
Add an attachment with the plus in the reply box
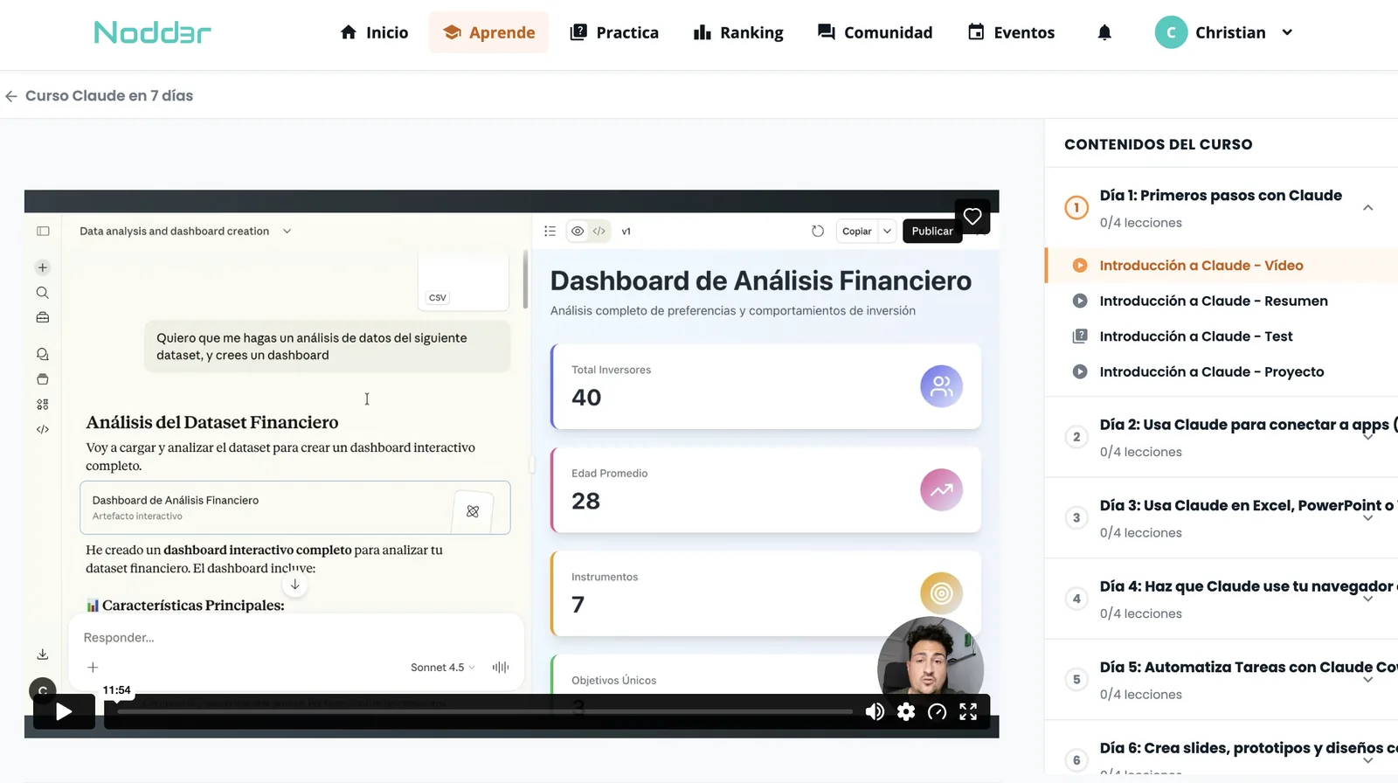click(x=93, y=667)
